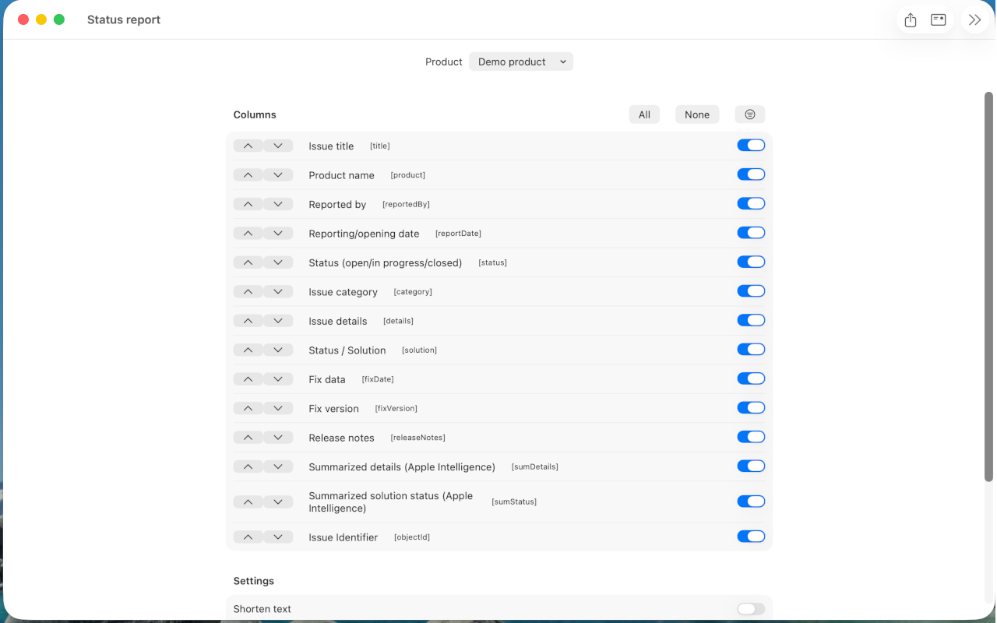Move Issue title column up
Screen dimensions: 997x623
coord(248,146)
